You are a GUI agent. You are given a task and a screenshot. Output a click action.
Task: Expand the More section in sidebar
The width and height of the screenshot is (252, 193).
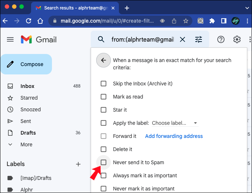click(26, 144)
